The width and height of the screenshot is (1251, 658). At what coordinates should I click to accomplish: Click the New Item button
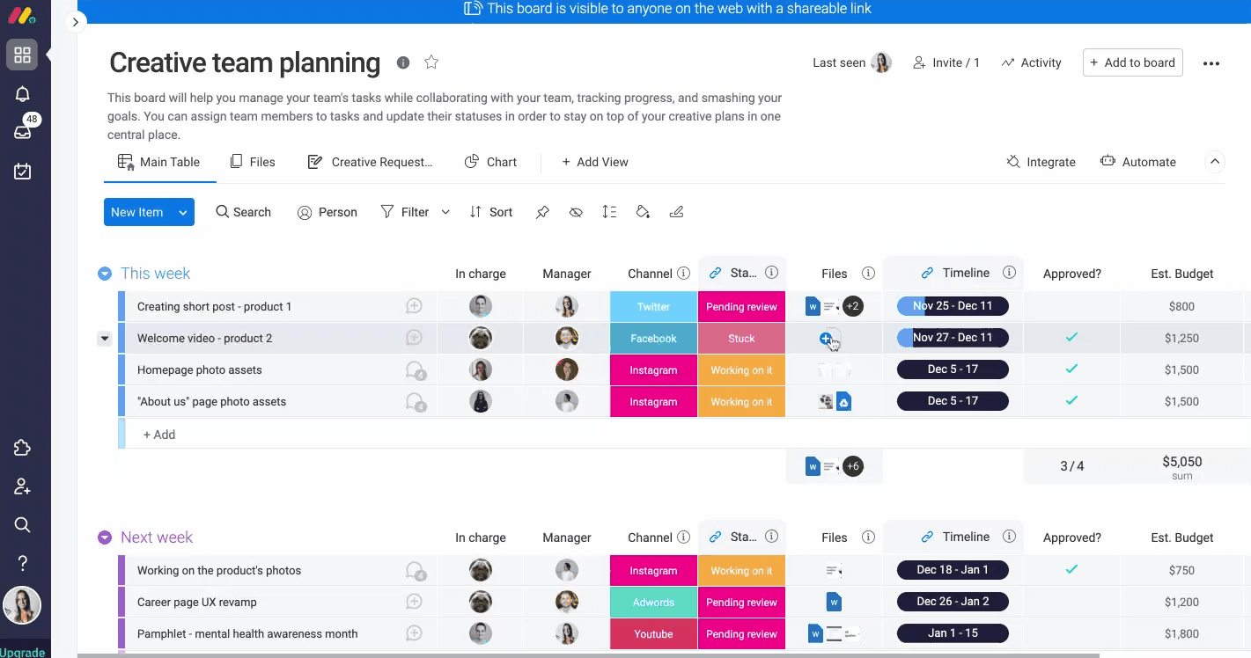136,212
